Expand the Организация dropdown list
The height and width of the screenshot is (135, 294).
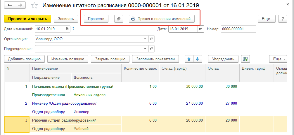(x=146, y=39)
